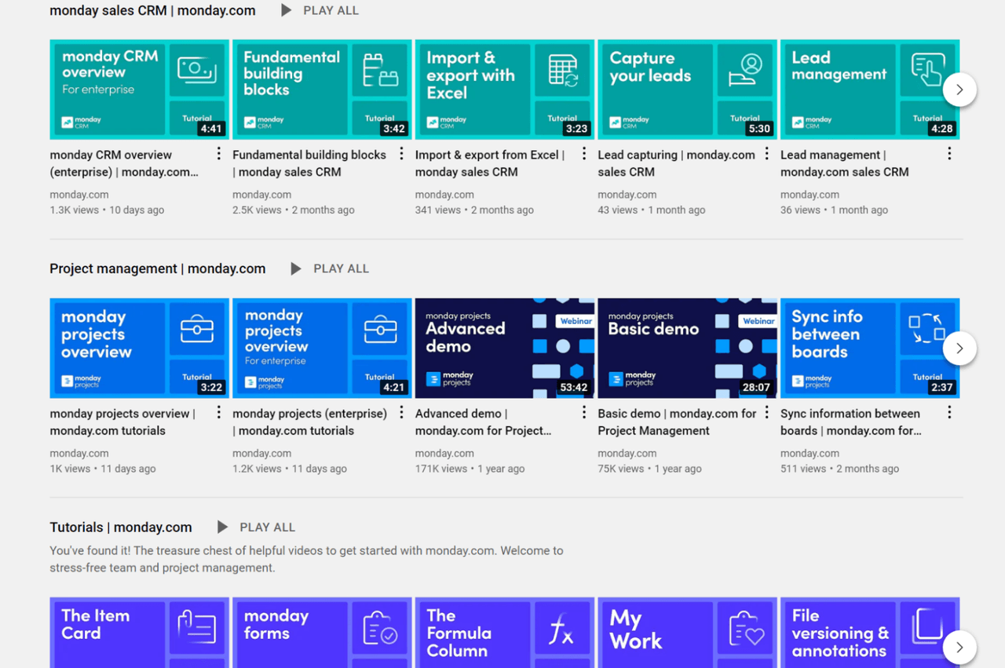
Task: Open video title Advanced demo | monday.com for Project
Action: click(483, 422)
